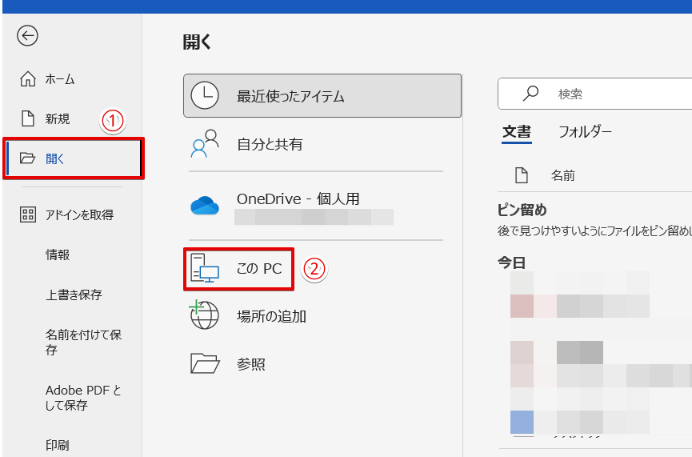The width and height of the screenshot is (692, 457).
Task: Select 最近使ったアイテム location
Action: click(x=322, y=95)
